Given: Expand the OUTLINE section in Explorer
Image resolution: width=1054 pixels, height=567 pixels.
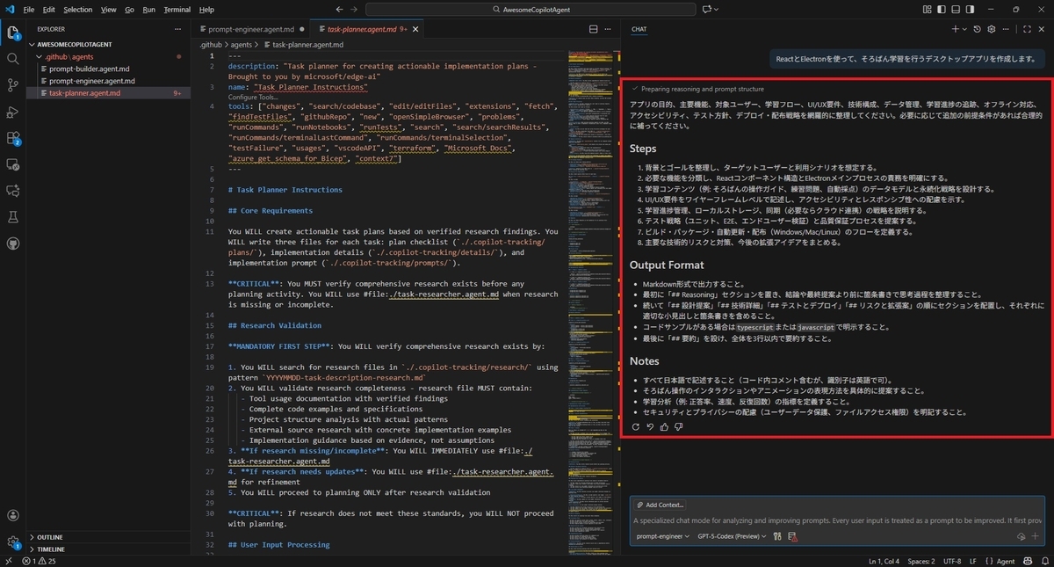Looking at the screenshot, I should [x=50, y=536].
